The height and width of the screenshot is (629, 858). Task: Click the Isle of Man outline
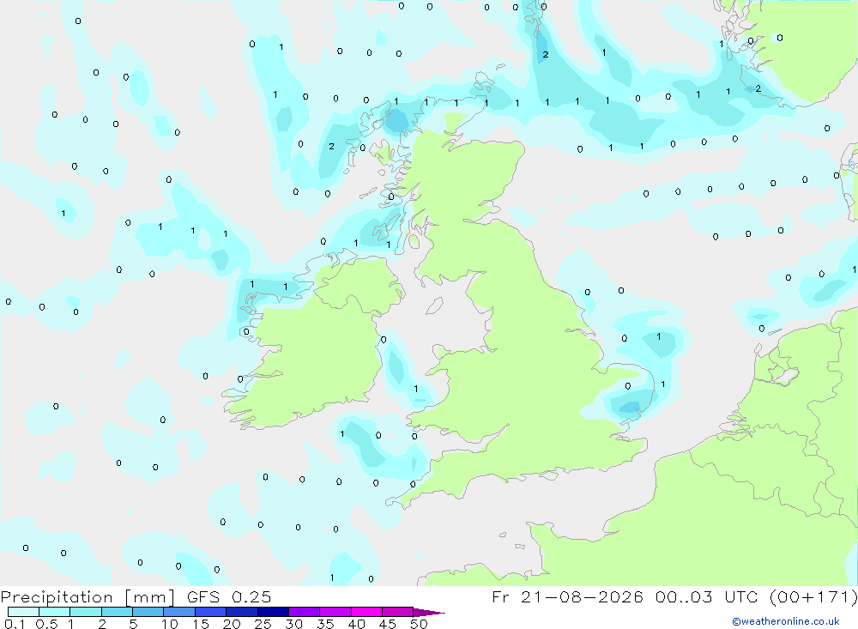click(x=434, y=305)
